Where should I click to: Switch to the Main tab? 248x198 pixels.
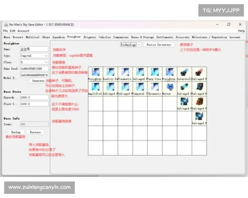7,37
